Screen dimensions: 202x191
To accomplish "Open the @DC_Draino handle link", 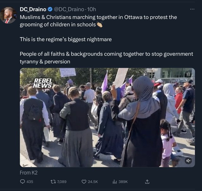I will pos(69,9).
